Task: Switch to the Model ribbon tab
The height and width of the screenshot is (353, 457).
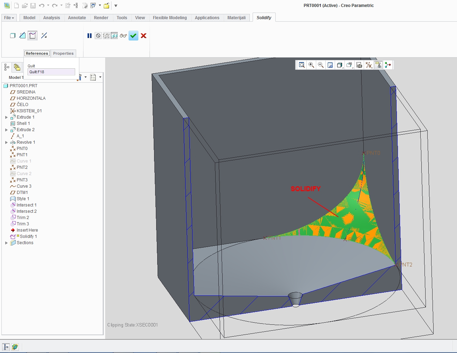Action: coord(29,18)
